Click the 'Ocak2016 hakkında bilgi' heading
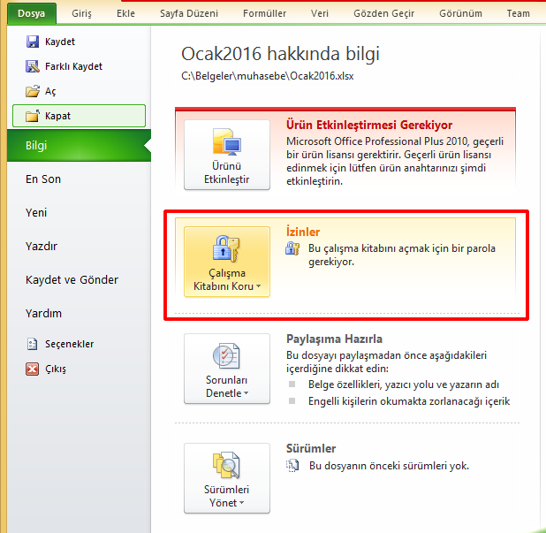 pos(280,54)
